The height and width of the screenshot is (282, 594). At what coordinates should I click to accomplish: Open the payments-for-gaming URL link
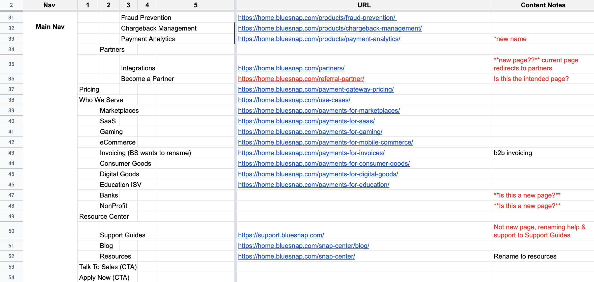[x=310, y=132]
